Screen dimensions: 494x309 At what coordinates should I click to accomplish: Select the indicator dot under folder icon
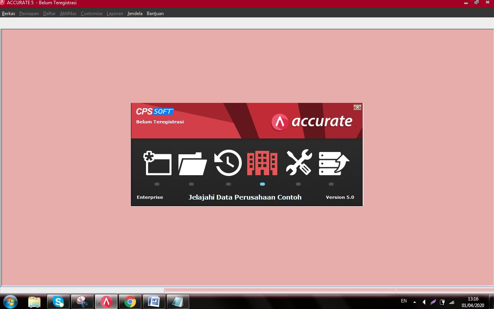coord(192,184)
